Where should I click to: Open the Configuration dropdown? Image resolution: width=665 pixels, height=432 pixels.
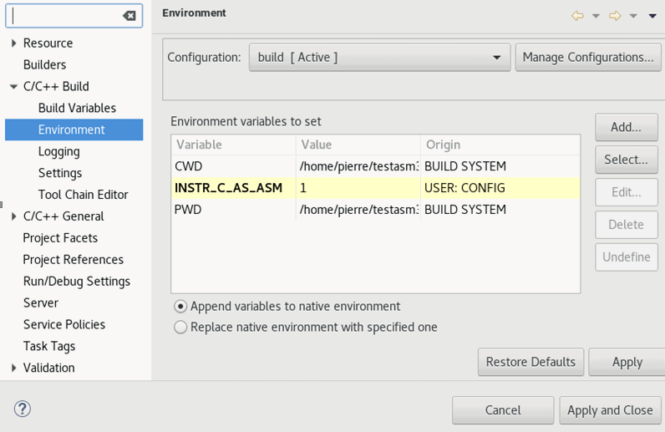coord(379,58)
